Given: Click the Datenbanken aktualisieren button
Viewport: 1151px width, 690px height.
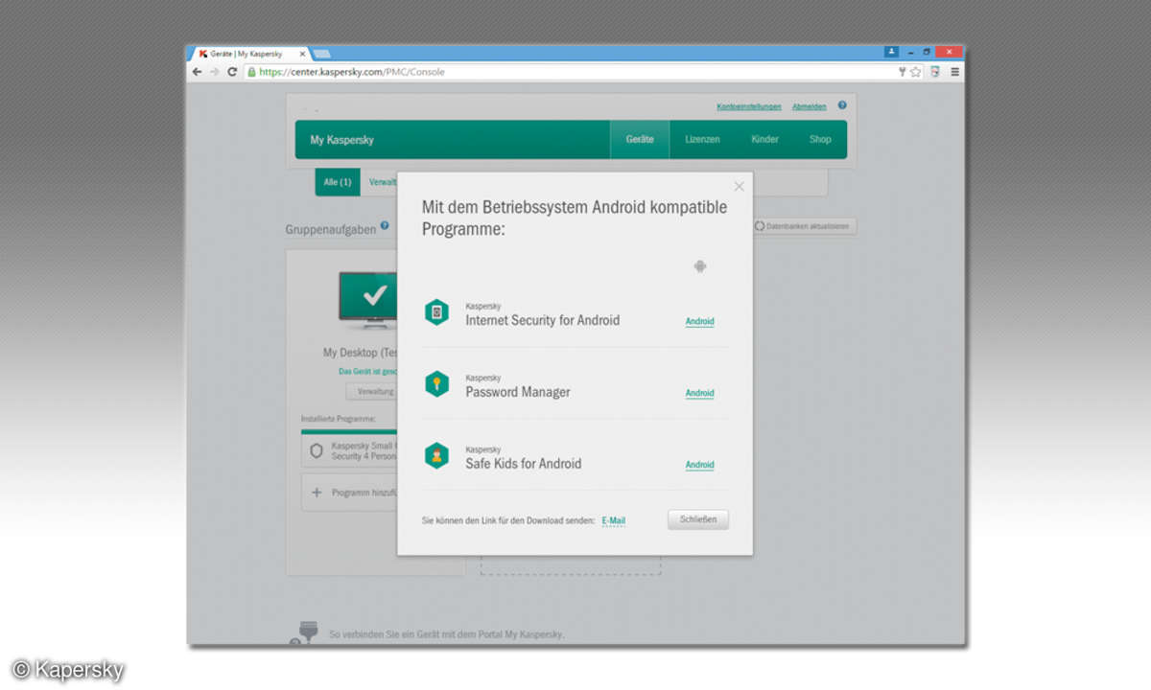Looking at the screenshot, I should click(x=806, y=226).
